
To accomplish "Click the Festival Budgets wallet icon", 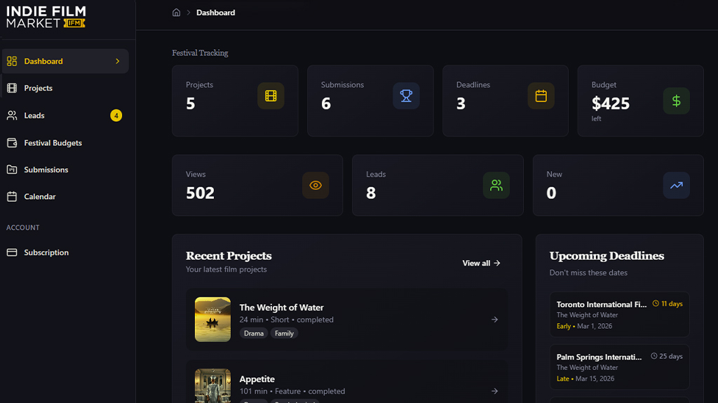I will (x=12, y=143).
